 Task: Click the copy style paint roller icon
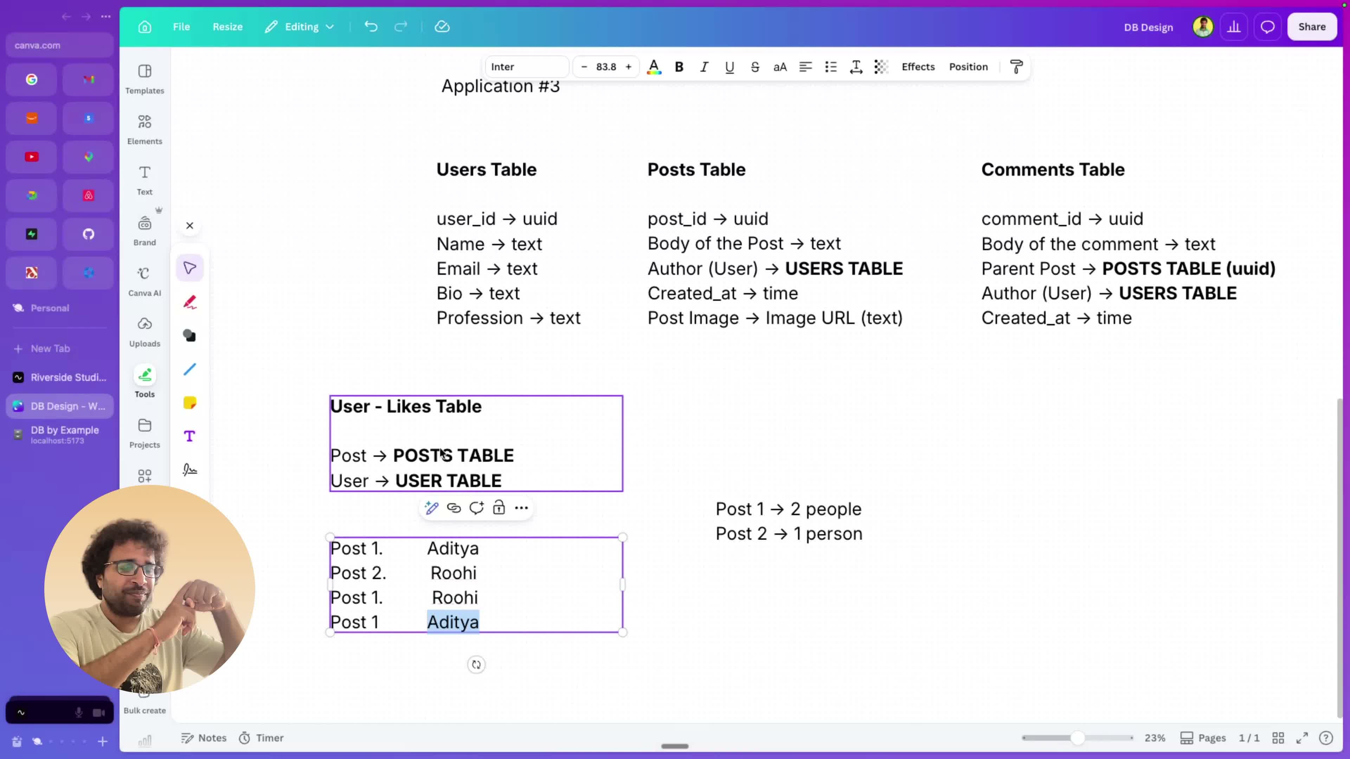pyautogui.click(x=1016, y=66)
